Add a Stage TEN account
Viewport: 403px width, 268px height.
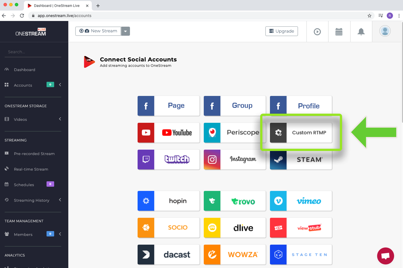(x=301, y=255)
